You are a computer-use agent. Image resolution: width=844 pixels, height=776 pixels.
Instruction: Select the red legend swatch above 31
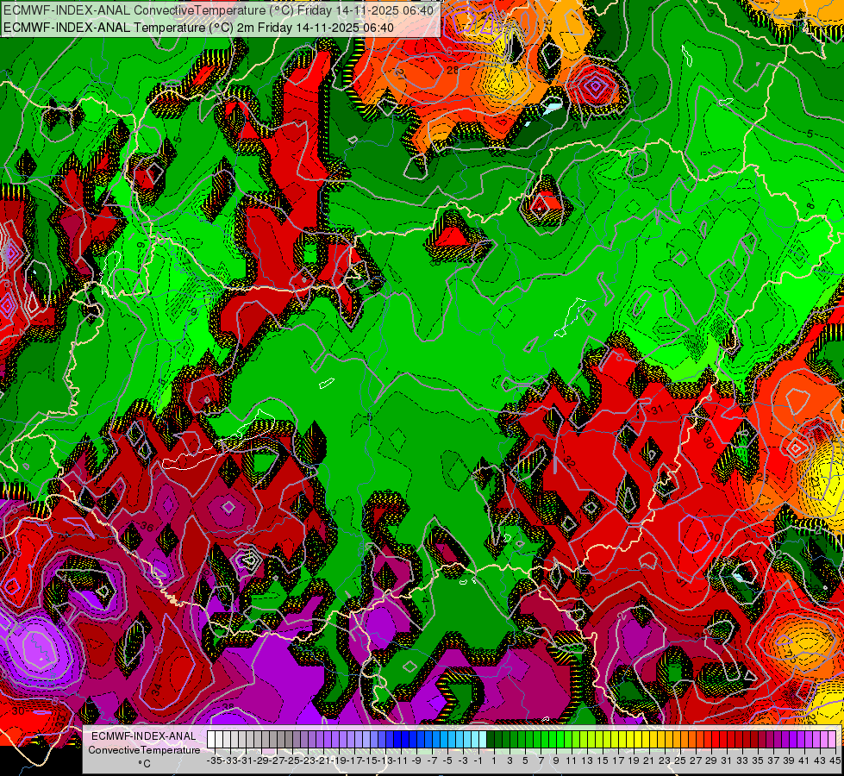coord(722,739)
